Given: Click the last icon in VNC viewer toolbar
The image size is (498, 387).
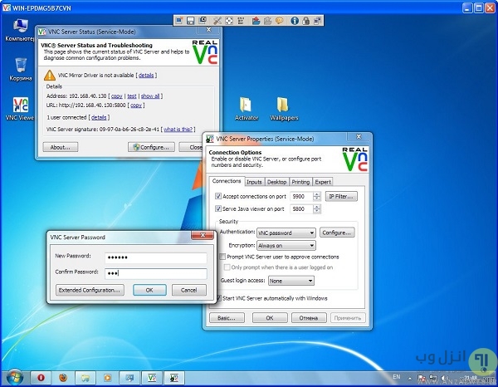Looking at the screenshot, I should [317, 21].
